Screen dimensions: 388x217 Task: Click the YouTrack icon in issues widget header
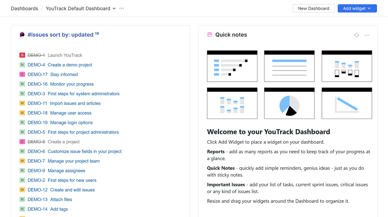(x=22, y=35)
